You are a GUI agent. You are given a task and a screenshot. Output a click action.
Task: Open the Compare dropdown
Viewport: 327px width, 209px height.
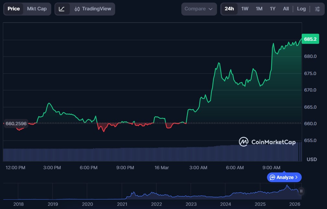pos(199,9)
